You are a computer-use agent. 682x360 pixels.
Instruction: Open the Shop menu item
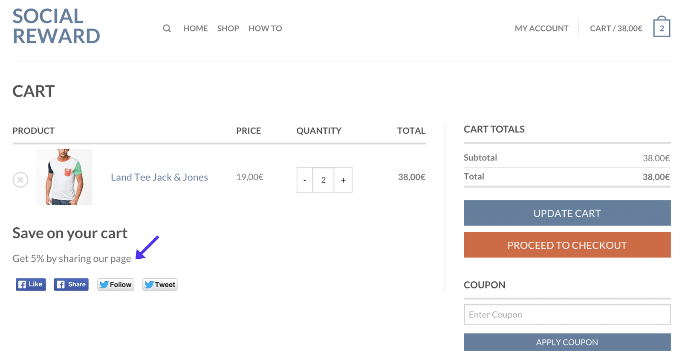point(228,29)
